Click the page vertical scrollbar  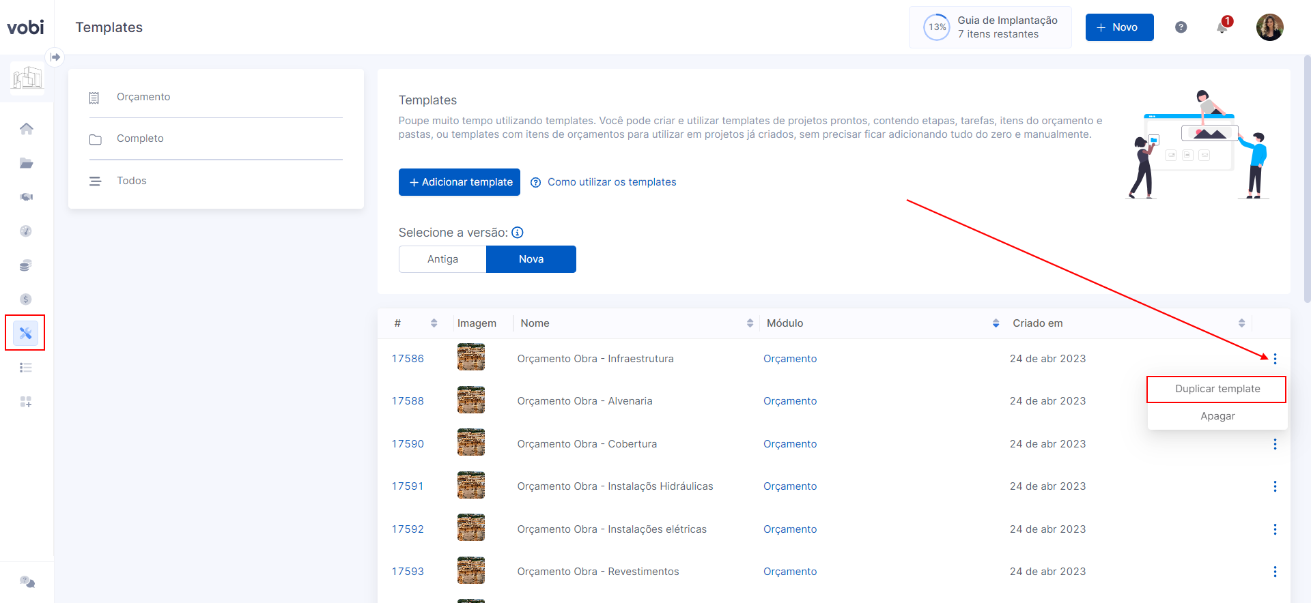pyautogui.click(x=1307, y=179)
